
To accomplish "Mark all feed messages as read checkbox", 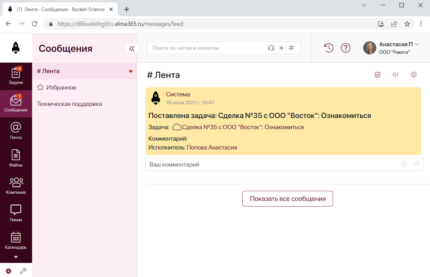I will tap(378, 75).
